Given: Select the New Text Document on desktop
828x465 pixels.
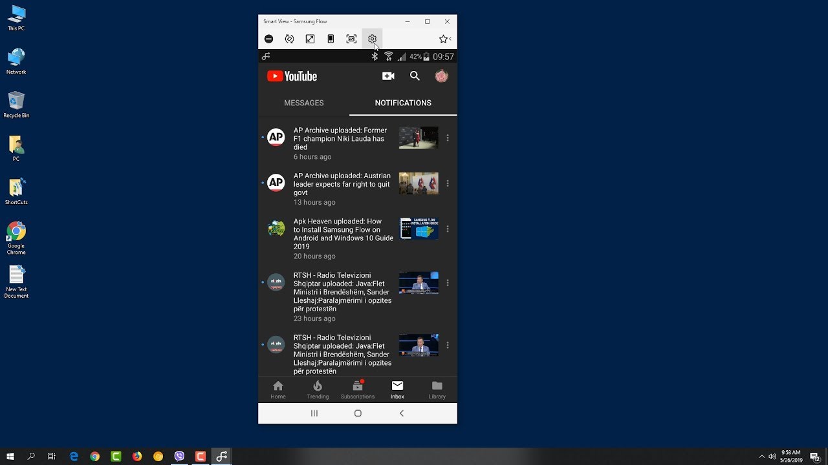Looking at the screenshot, I should click(x=16, y=282).
